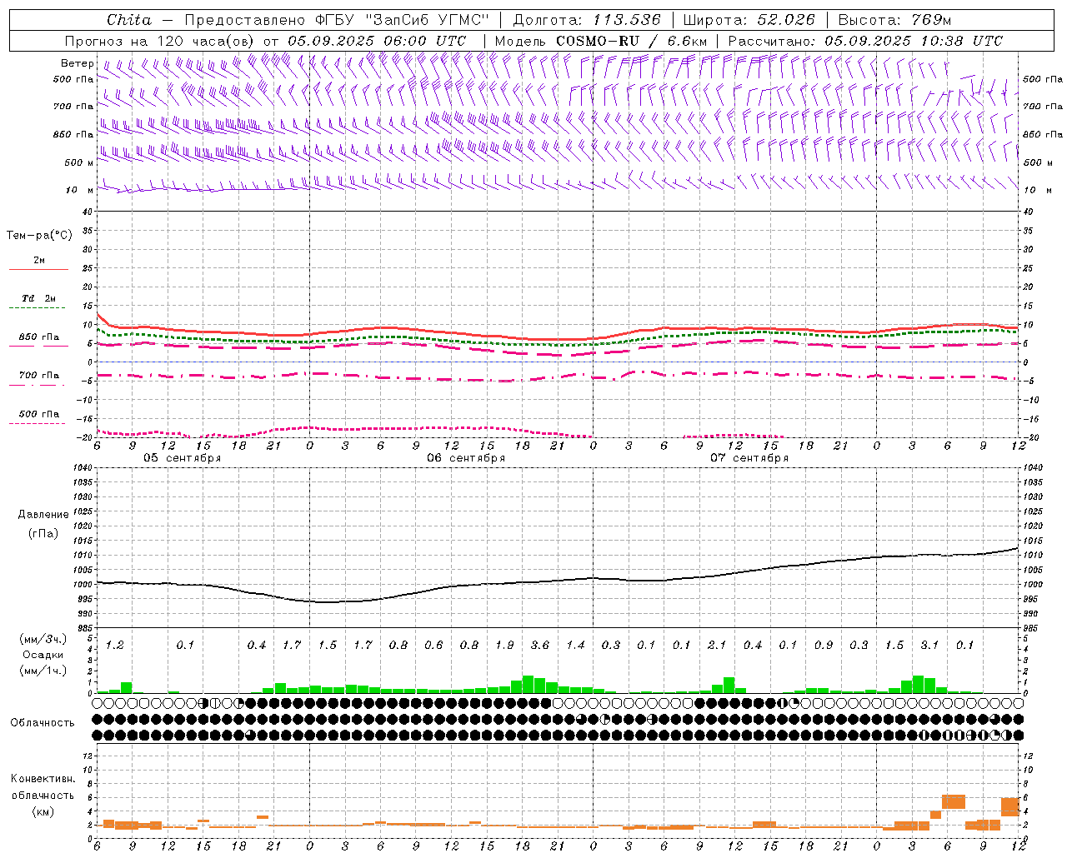The width and height of the screenshot is (1067, 853).
Task: Click the Модель COSMO-RU / 6.6км label
Action: click(600, 41)
